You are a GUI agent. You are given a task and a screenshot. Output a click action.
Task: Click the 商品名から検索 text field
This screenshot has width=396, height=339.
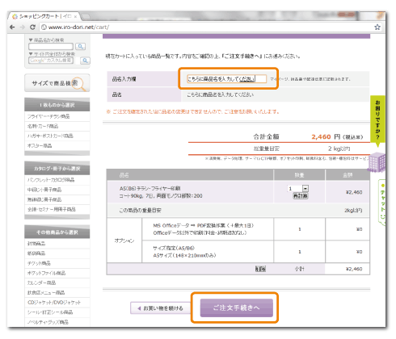[x=51, y=47]
